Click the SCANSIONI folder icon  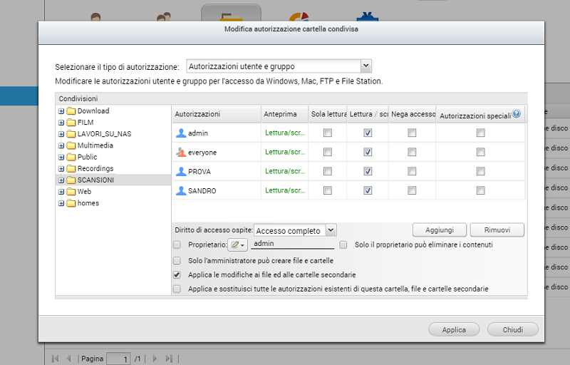tap(71, 180)
